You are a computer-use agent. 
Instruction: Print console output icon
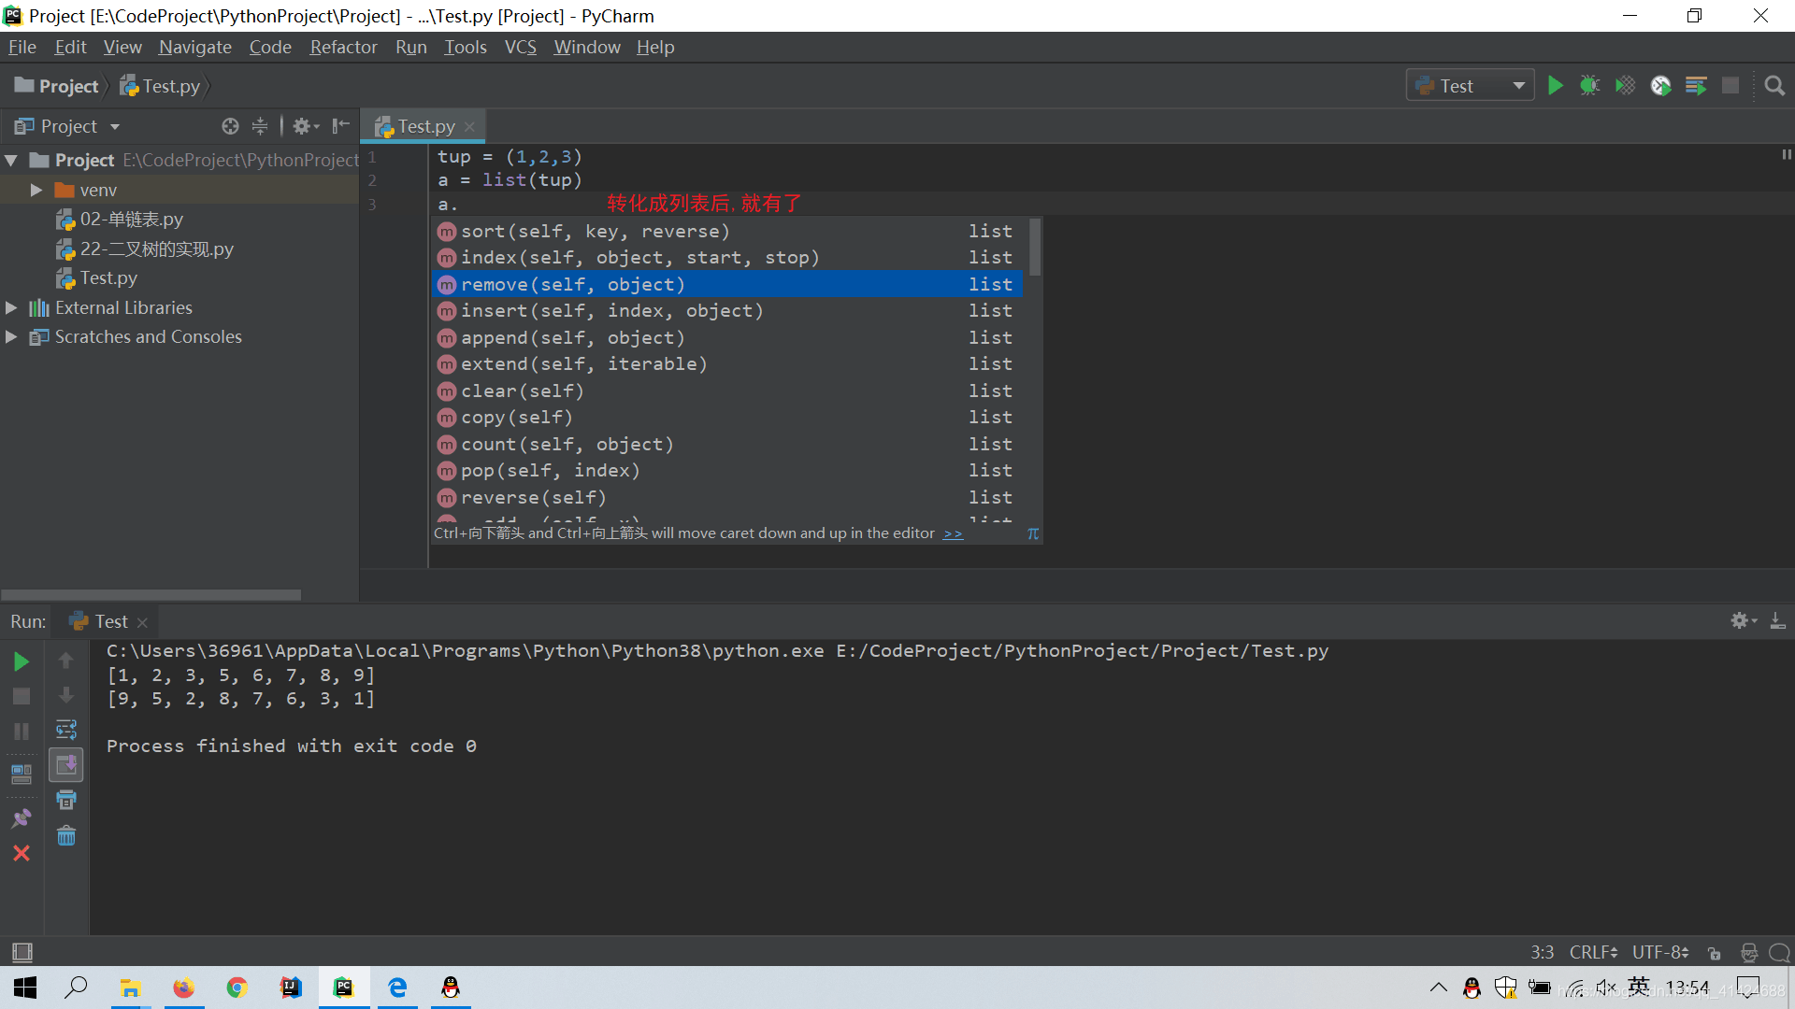pos(65,801)
